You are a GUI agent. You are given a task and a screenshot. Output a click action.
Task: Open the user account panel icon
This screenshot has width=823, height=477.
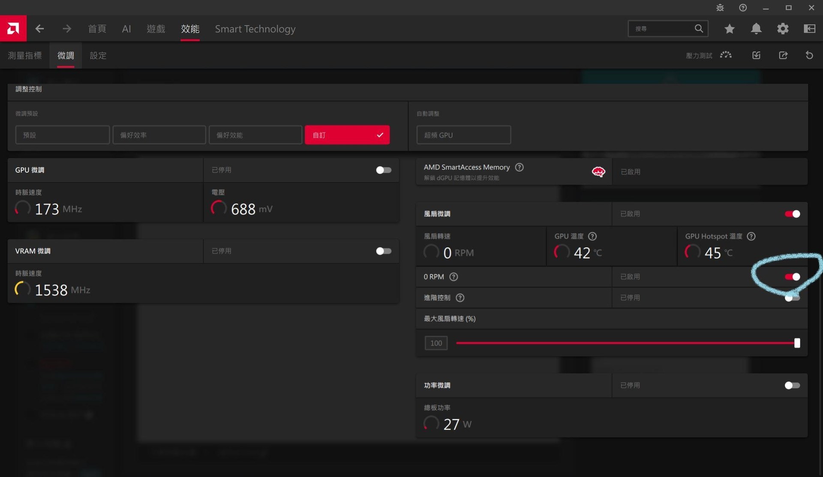[x=809, y=29]
